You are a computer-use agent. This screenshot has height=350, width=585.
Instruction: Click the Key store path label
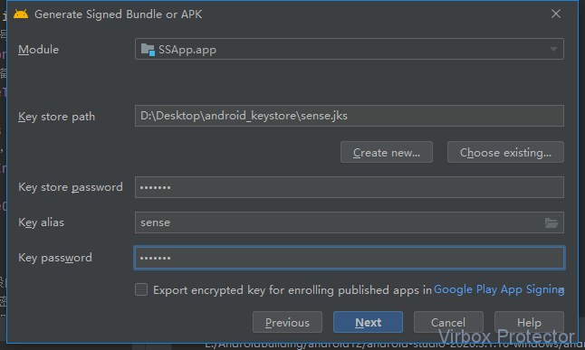click(x=57, y=117)
